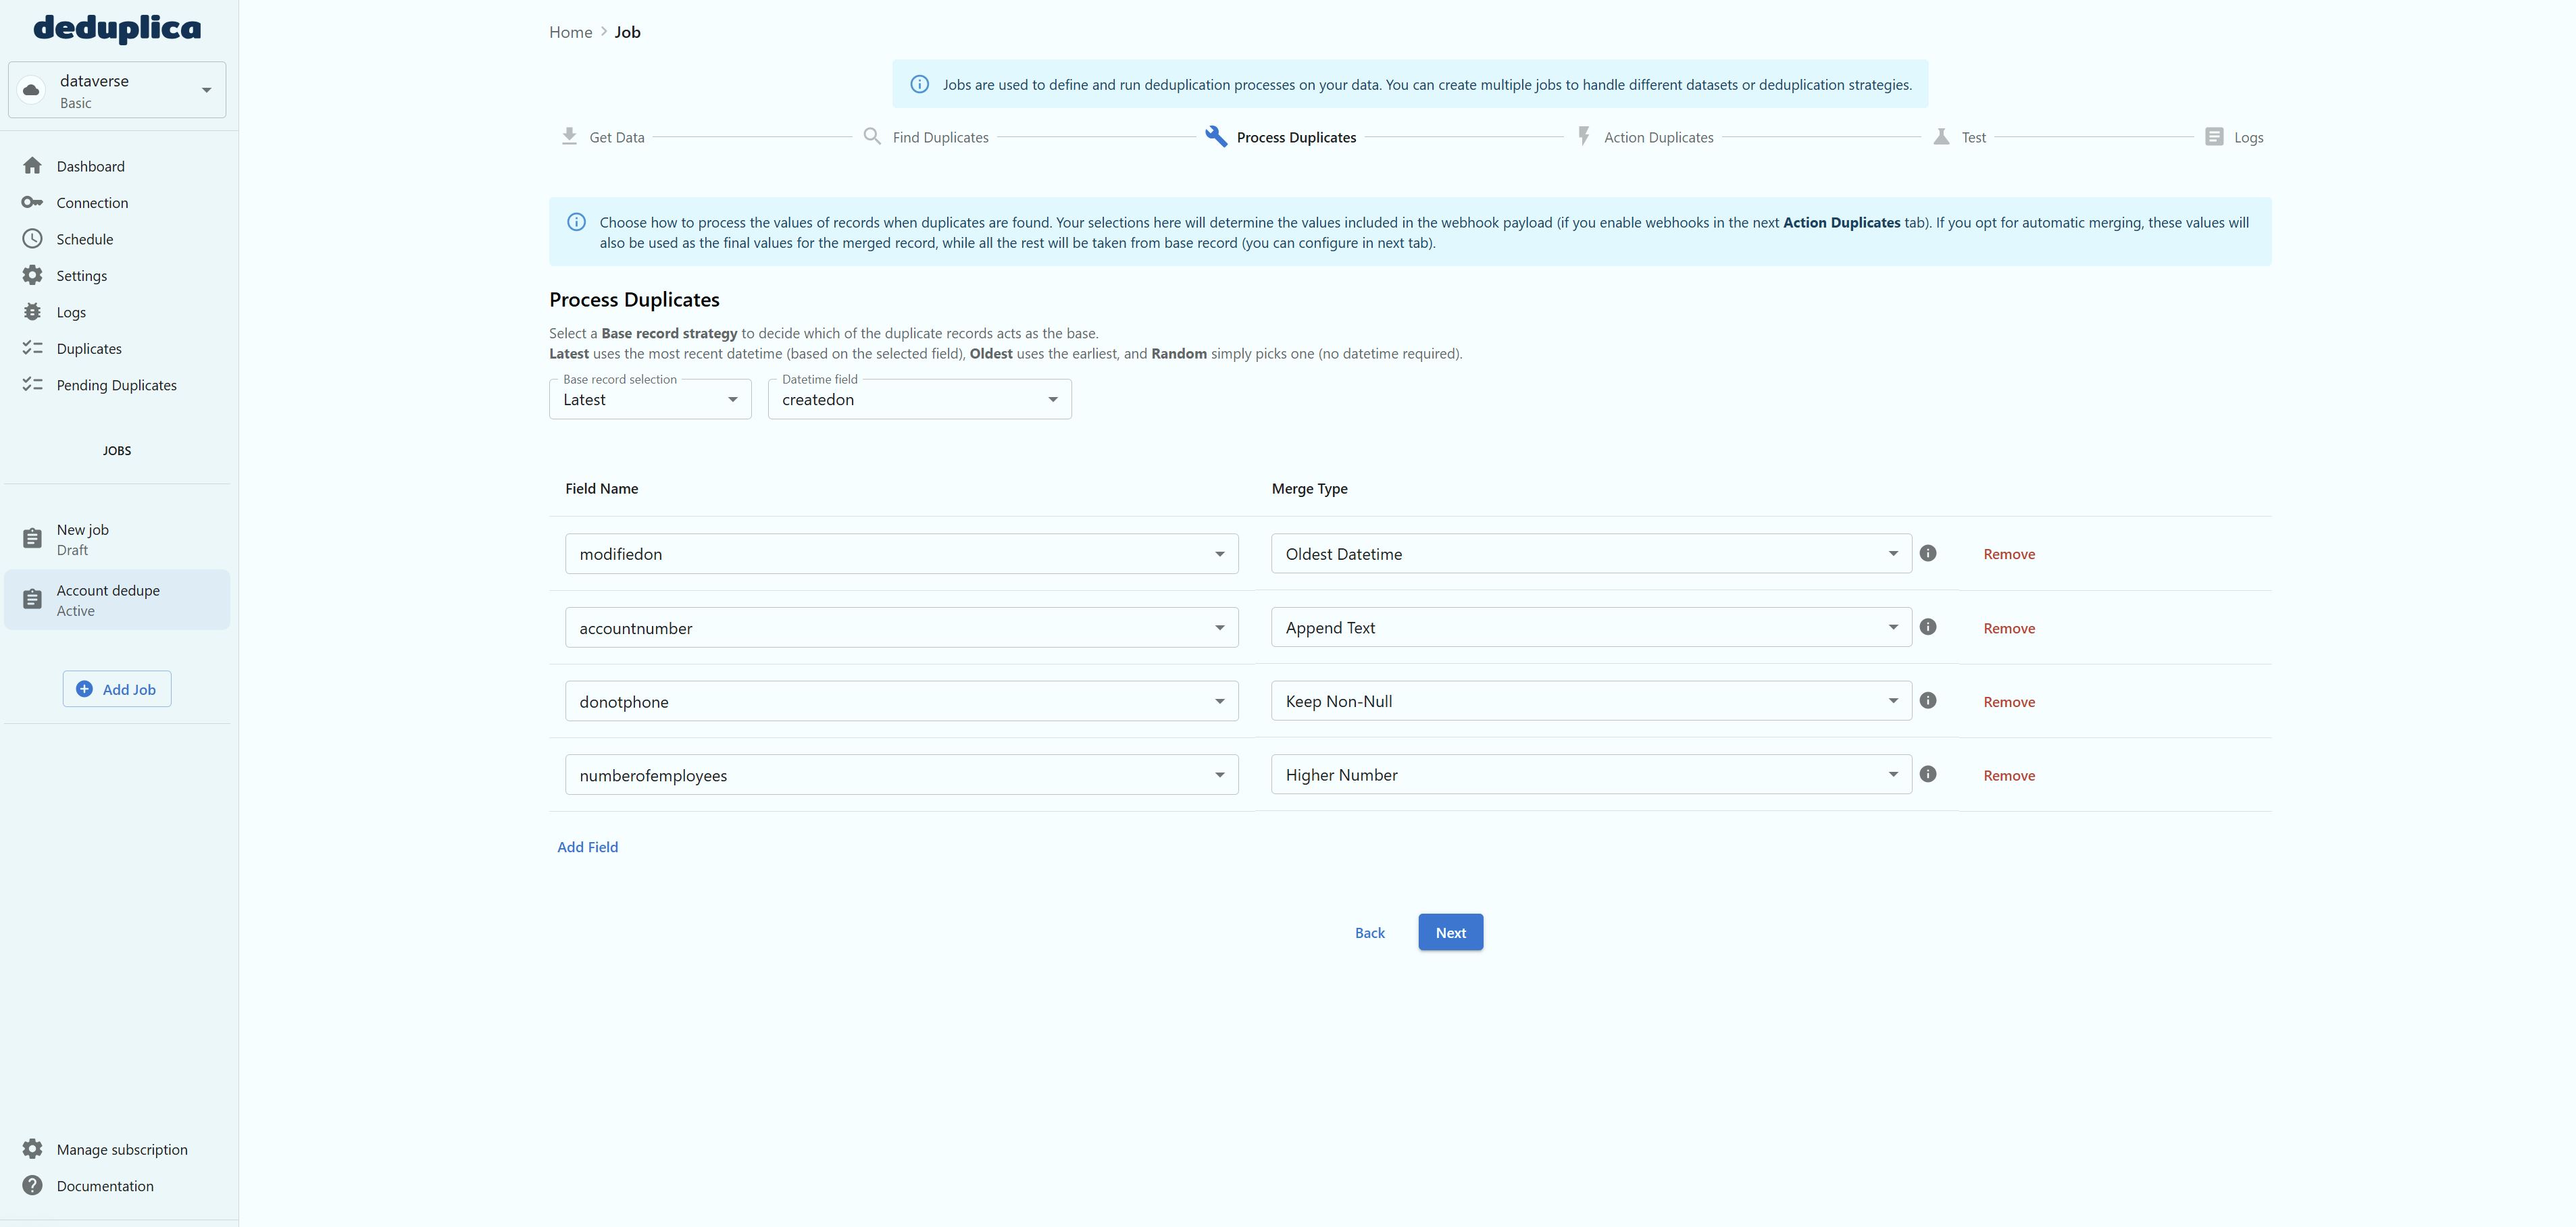This screenshot has width=2576, height=1227.
Task: Open Pending Duplicates via its sidebar icon
Action: tap(33, 385)
